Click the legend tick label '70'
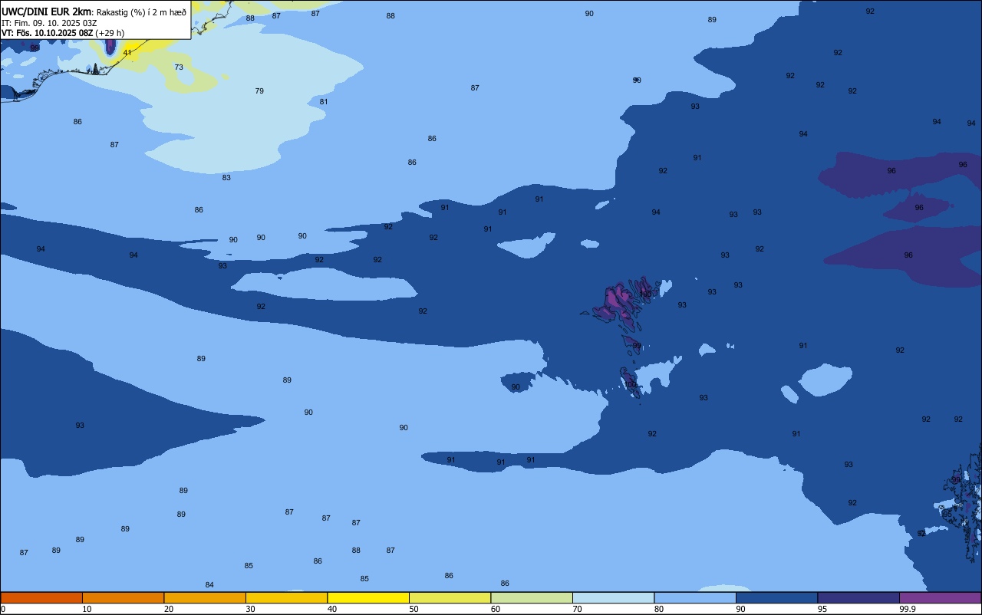982x615 pixels. 578,609
